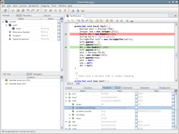Close the PackRat.java editor tab
Screen dimensions: 179x134
coord(83,16)
